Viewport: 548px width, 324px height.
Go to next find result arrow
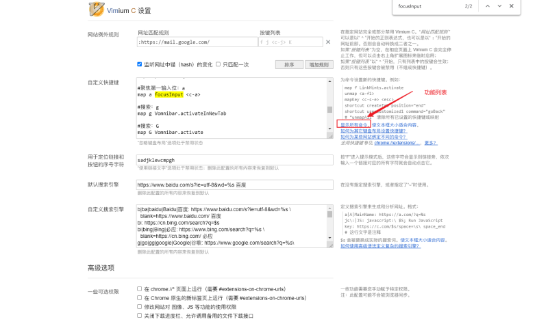(499, 6)
